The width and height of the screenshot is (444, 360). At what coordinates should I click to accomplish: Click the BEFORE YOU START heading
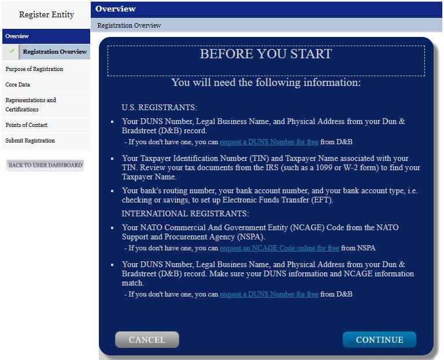pyautogui.click(x=266, y=54)
